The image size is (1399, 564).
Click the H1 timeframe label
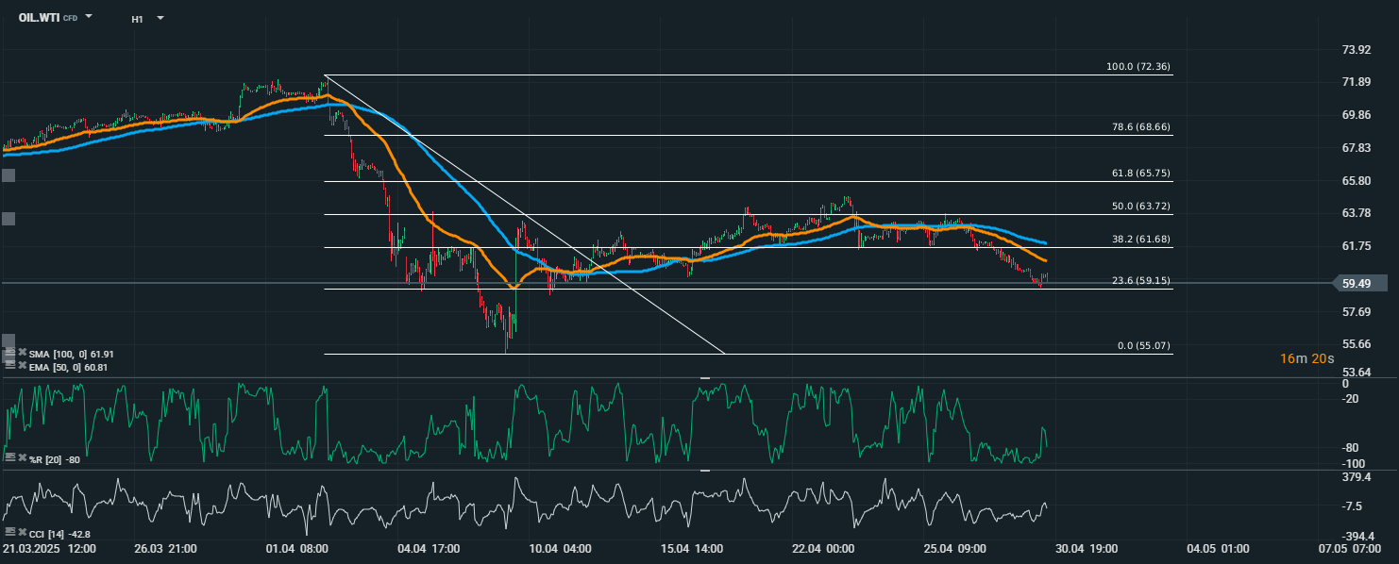pos(138,18)
